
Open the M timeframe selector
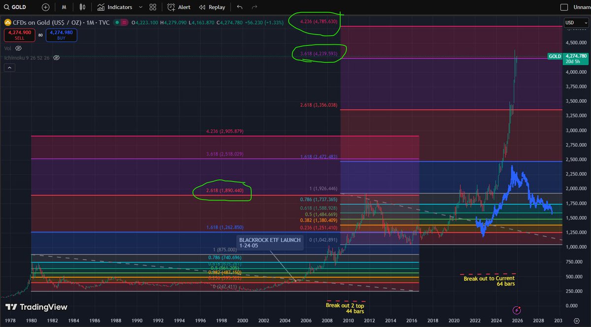(x=64, y=7)
